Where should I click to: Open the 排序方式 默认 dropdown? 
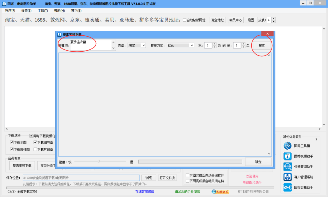[180, 45]
